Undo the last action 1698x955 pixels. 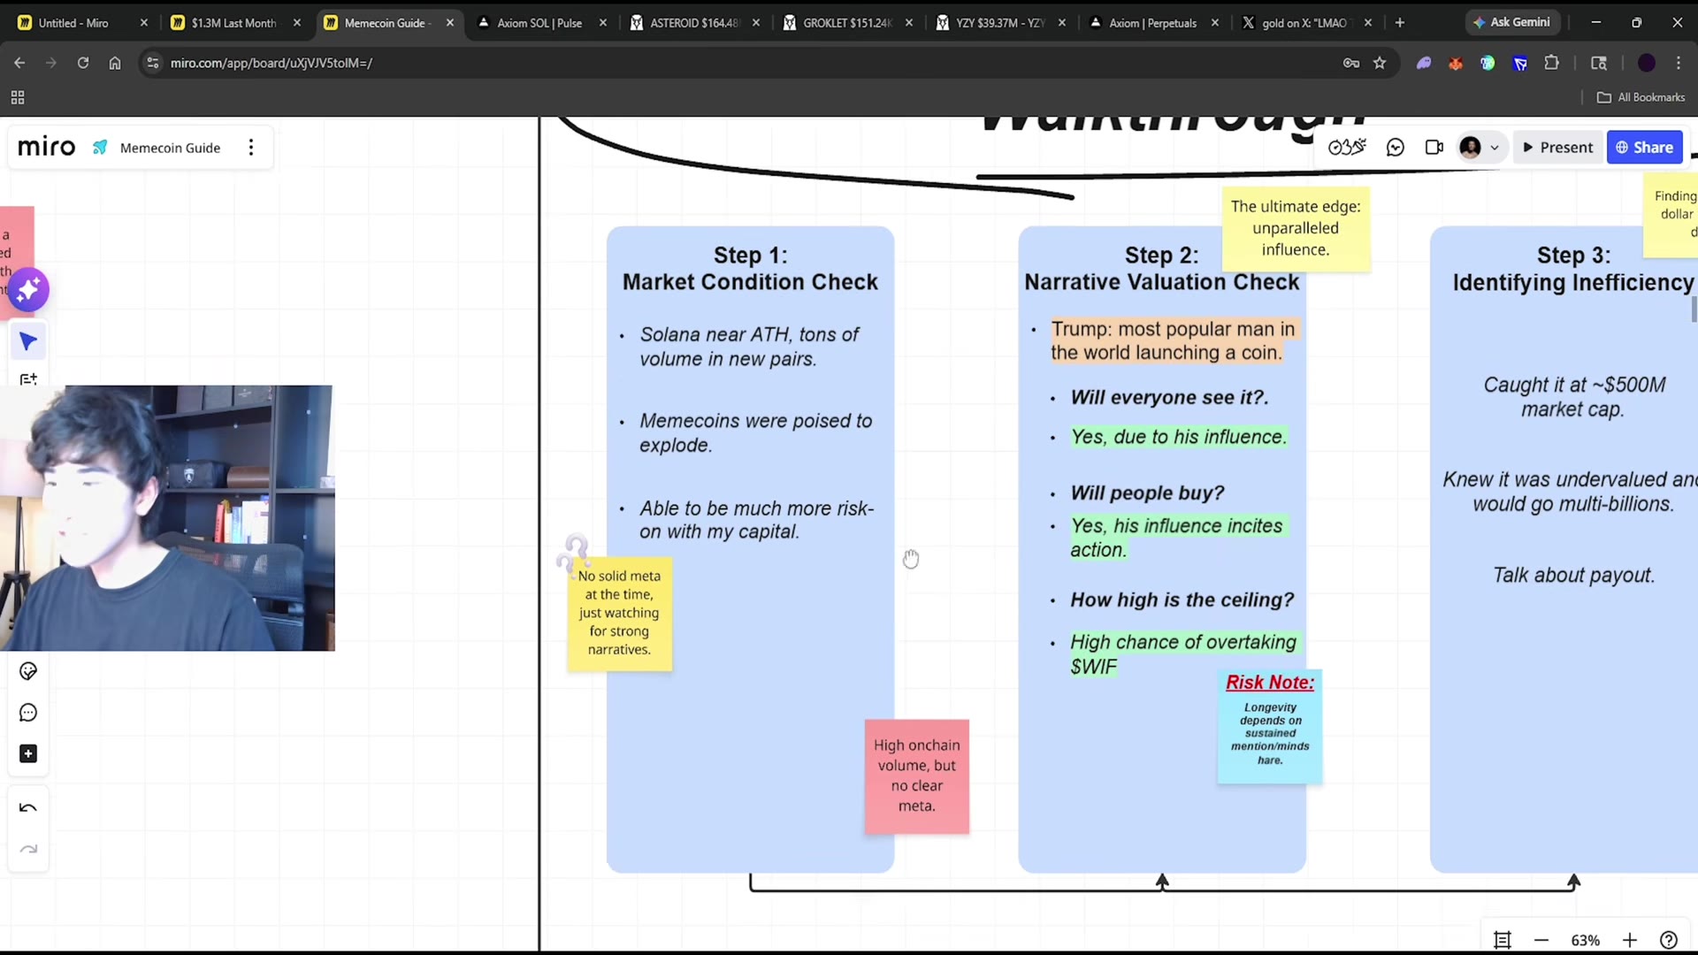pyautogui.click(x=28, y=807)
